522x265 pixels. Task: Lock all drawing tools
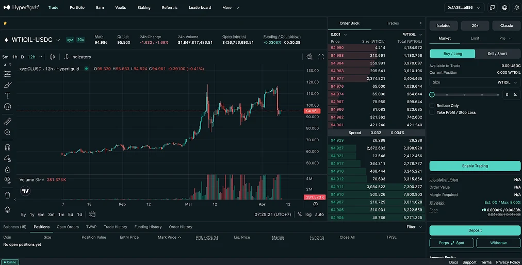(7, 170)
